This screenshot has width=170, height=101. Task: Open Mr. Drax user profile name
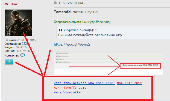(x=11, y=4)
